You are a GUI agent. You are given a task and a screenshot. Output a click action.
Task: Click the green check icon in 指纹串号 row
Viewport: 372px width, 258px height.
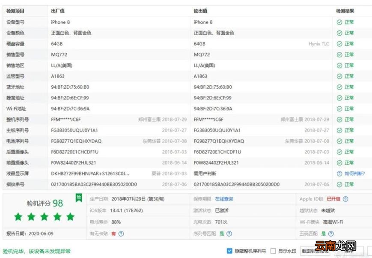[x=339, y=184]
